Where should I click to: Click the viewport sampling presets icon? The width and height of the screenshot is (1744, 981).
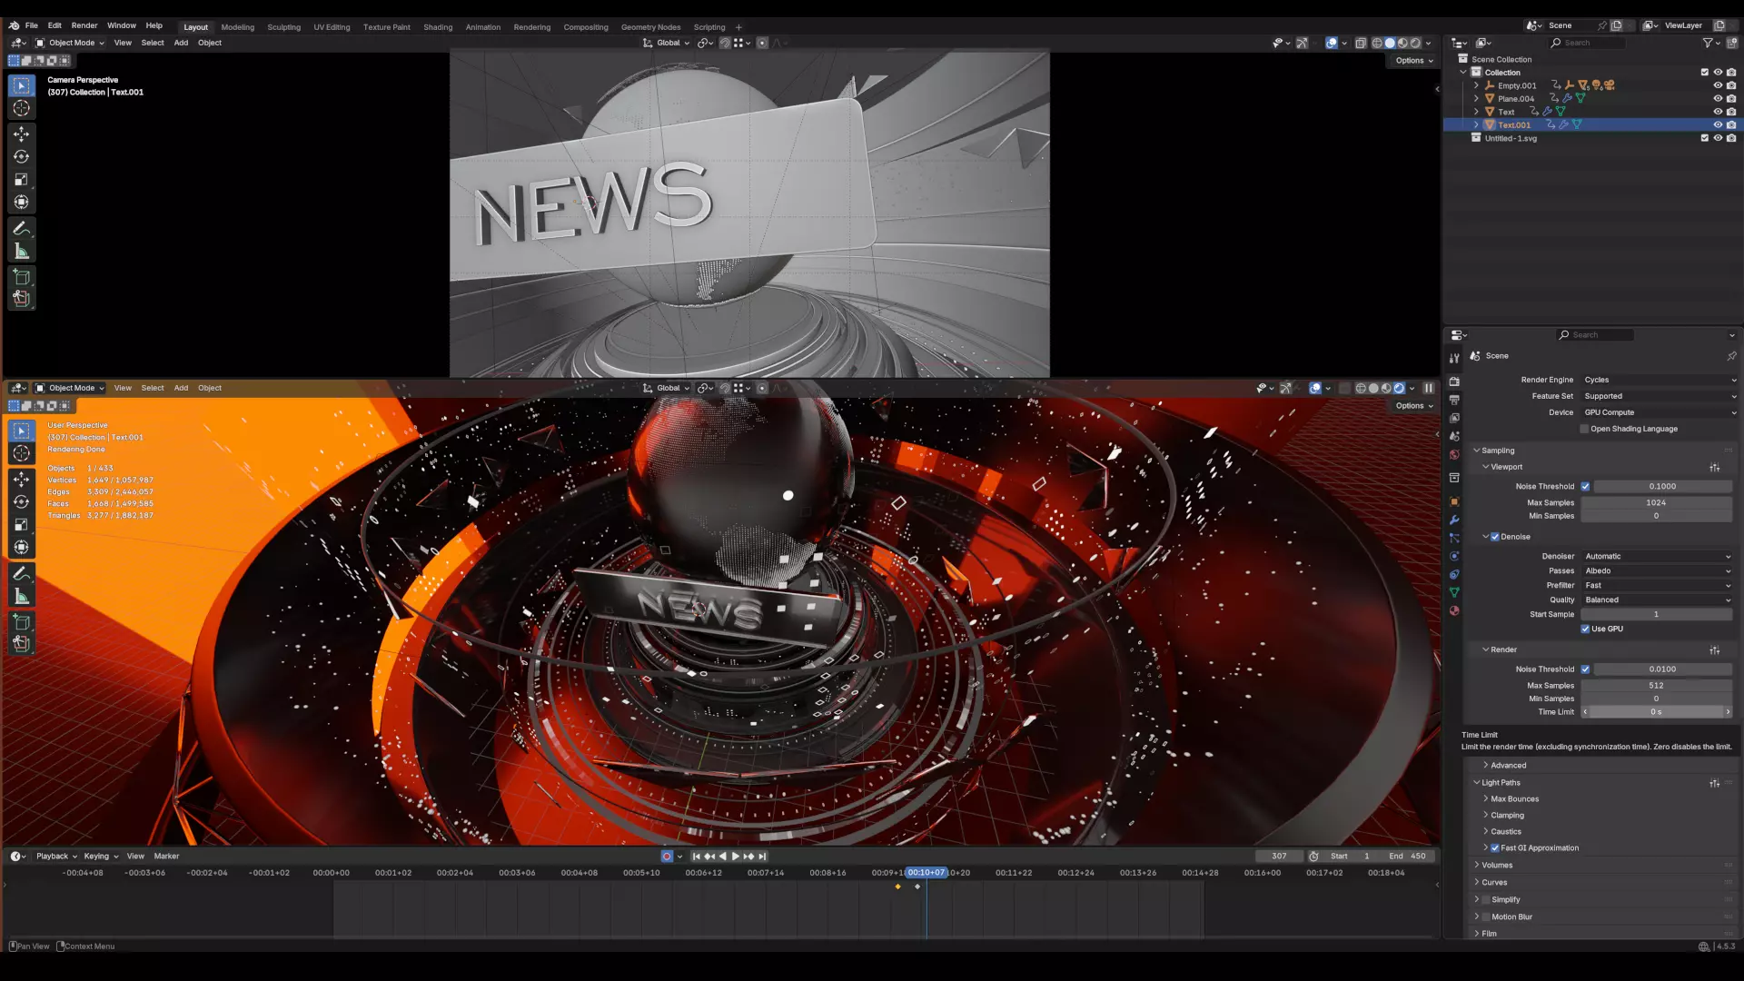(x=1715, y=467)
